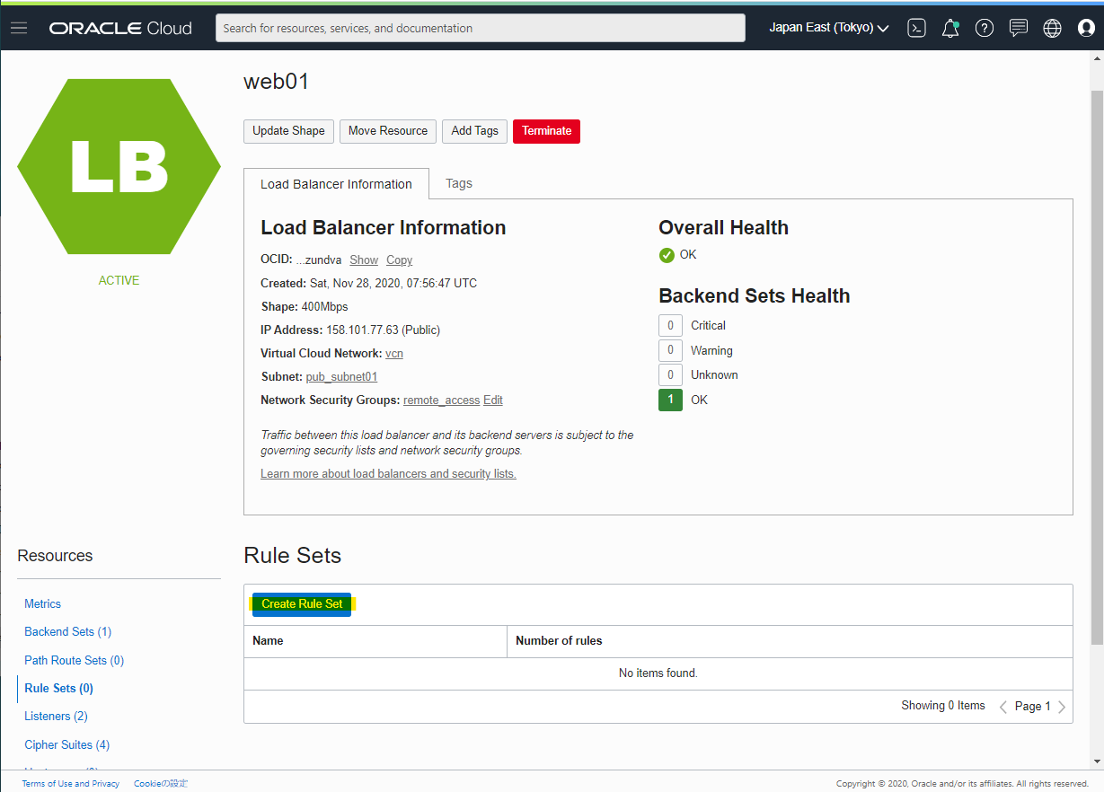Open the language globe icon
The image size is (1104, 792).
pyautogui.click(x=1053, y=28)
